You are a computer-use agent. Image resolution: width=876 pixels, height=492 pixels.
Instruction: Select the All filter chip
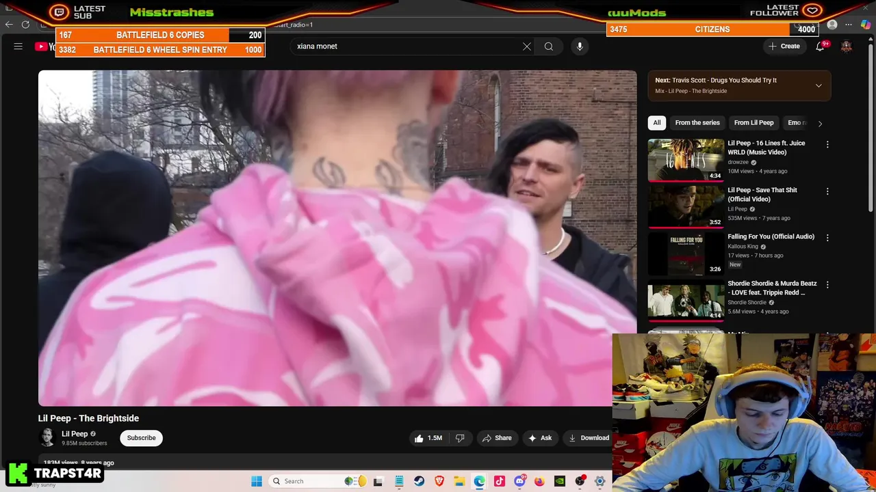click(x=657, y=122)
